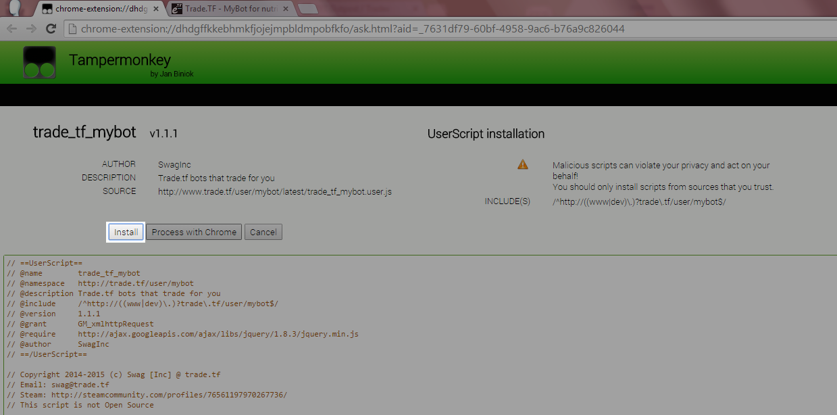Click description 'Trade.tf bots that trade for you'
This screenshot has width=837, height=415.
[x=216, y=178]
